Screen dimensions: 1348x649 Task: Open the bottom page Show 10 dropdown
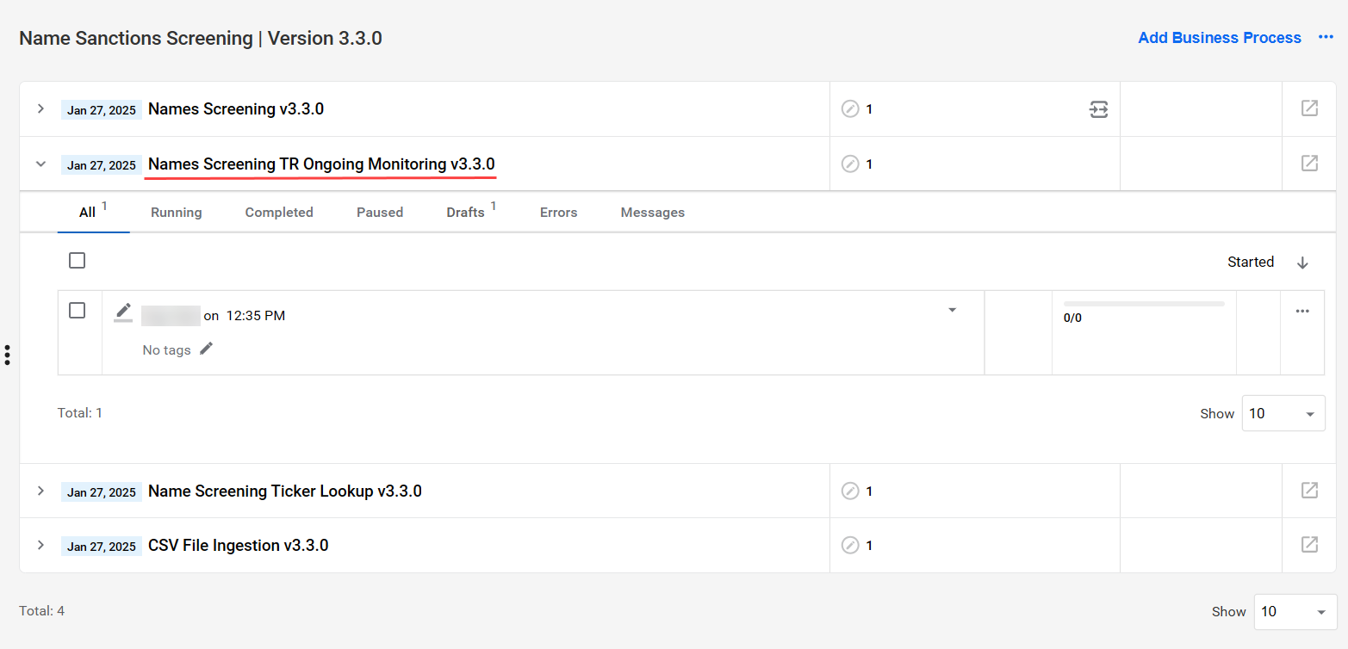pyautogui.click(x=1295, y=611)
